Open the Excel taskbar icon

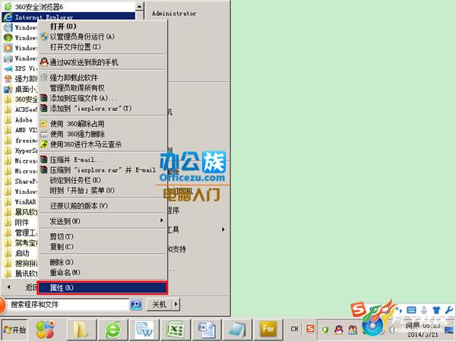coord(175,330)
